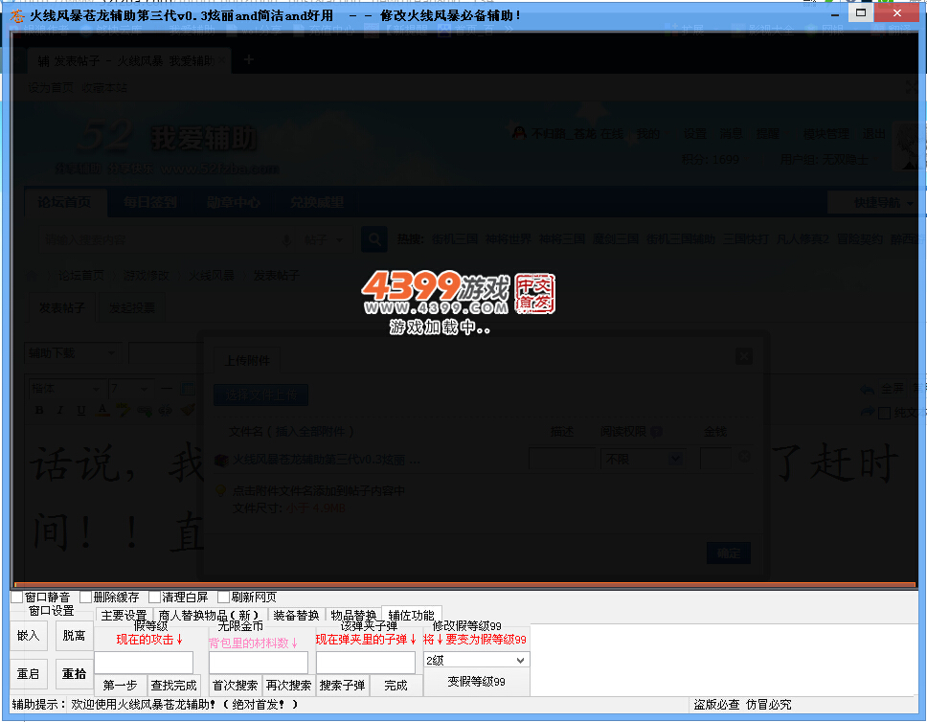Click the 脱离 window button

coord(75,636)
